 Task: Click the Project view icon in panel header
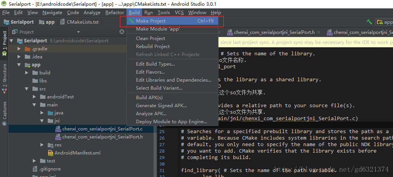pos(15,32)
